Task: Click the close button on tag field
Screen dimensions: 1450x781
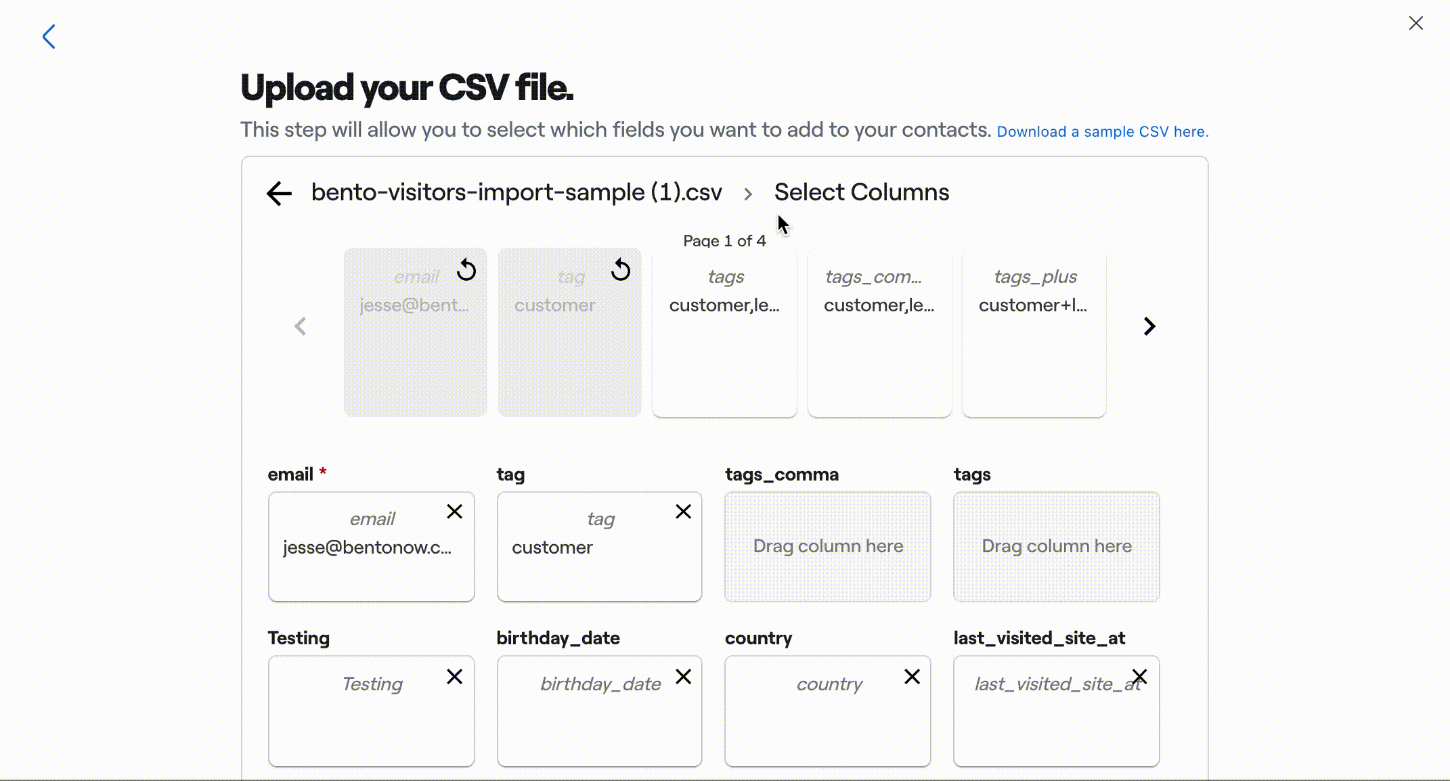Action: [684, 512]
